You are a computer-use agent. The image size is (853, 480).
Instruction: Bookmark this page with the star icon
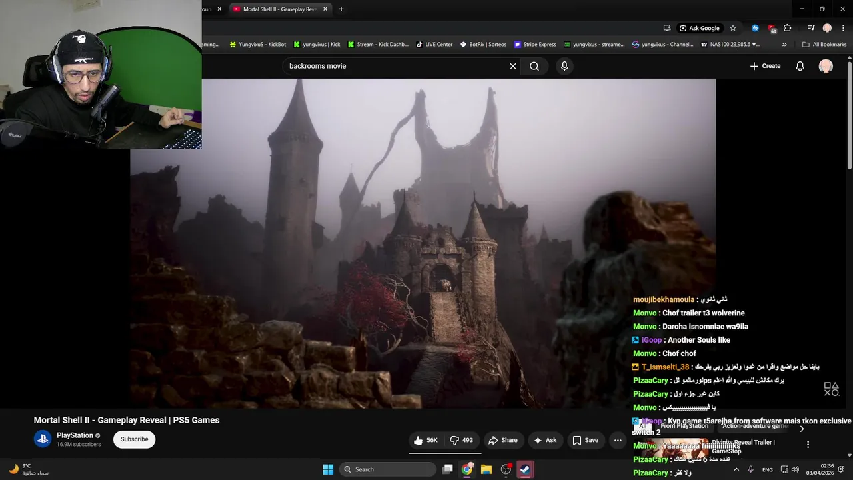click(733, 28)
